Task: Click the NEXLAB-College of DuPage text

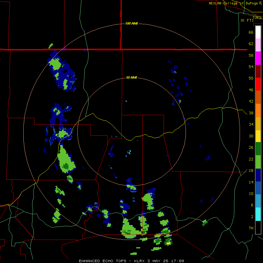Action: pyautogui.click(x=234, y=3)
